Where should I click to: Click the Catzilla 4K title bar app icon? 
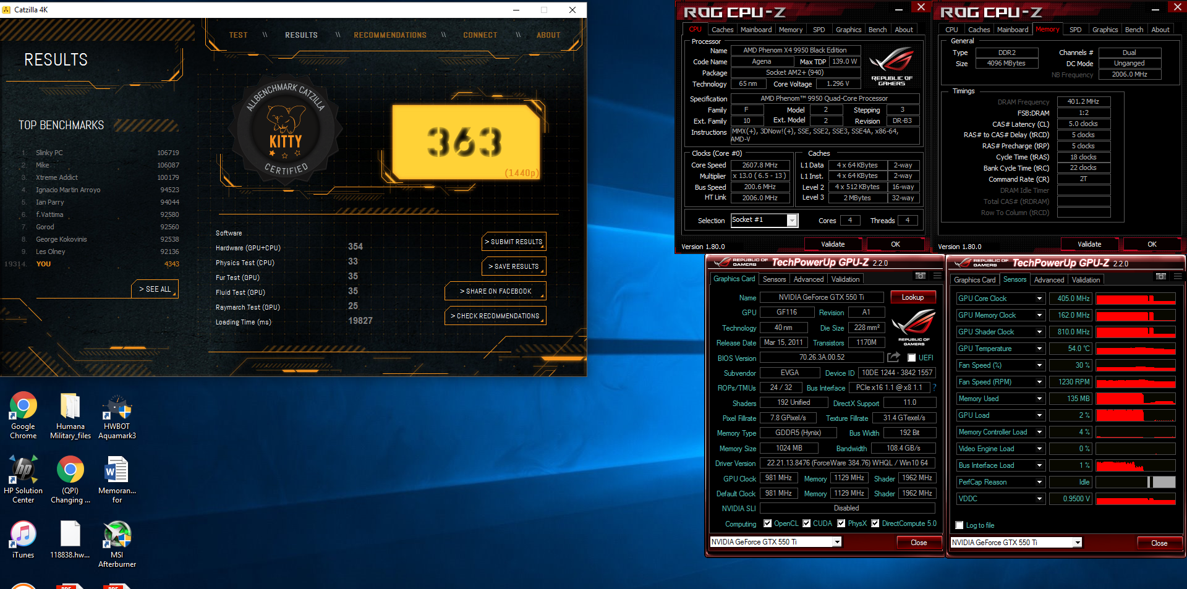click(x=7, y=9)
